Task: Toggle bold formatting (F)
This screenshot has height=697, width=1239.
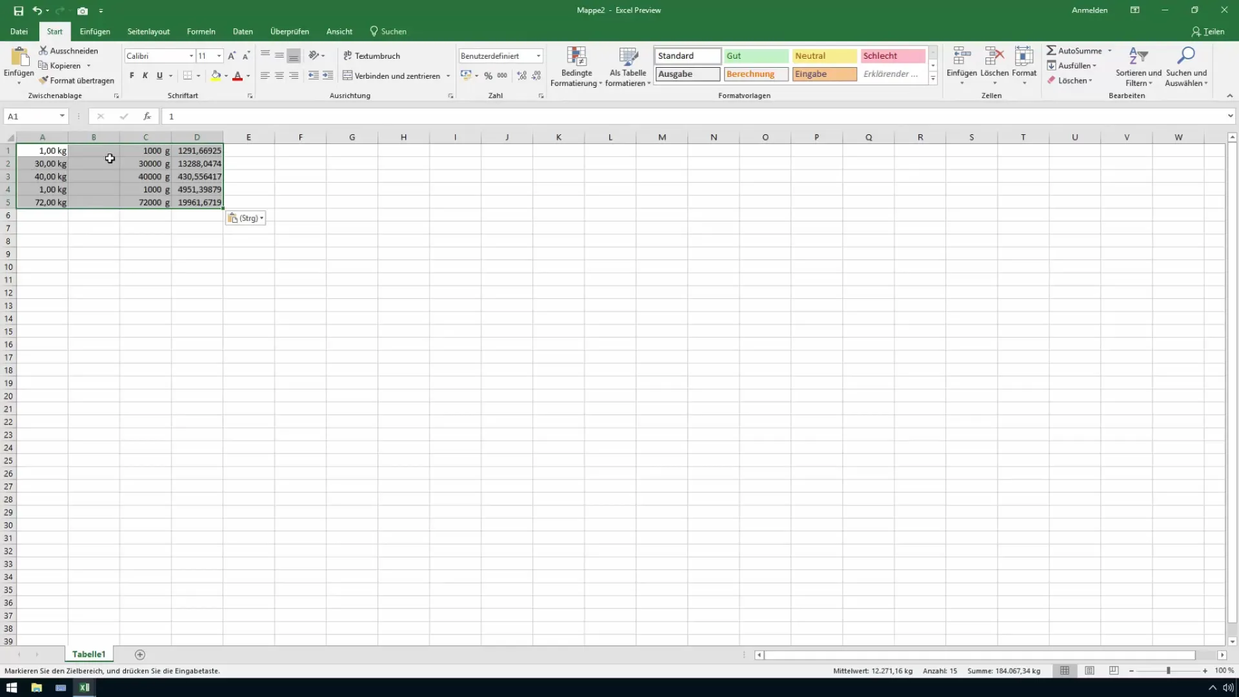Action: (x=132, y=76)
